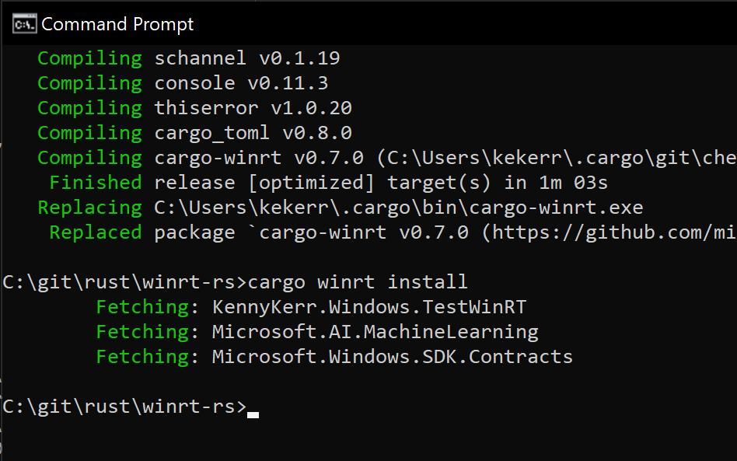Click the green 'Finished' status word

click(95, 182)
